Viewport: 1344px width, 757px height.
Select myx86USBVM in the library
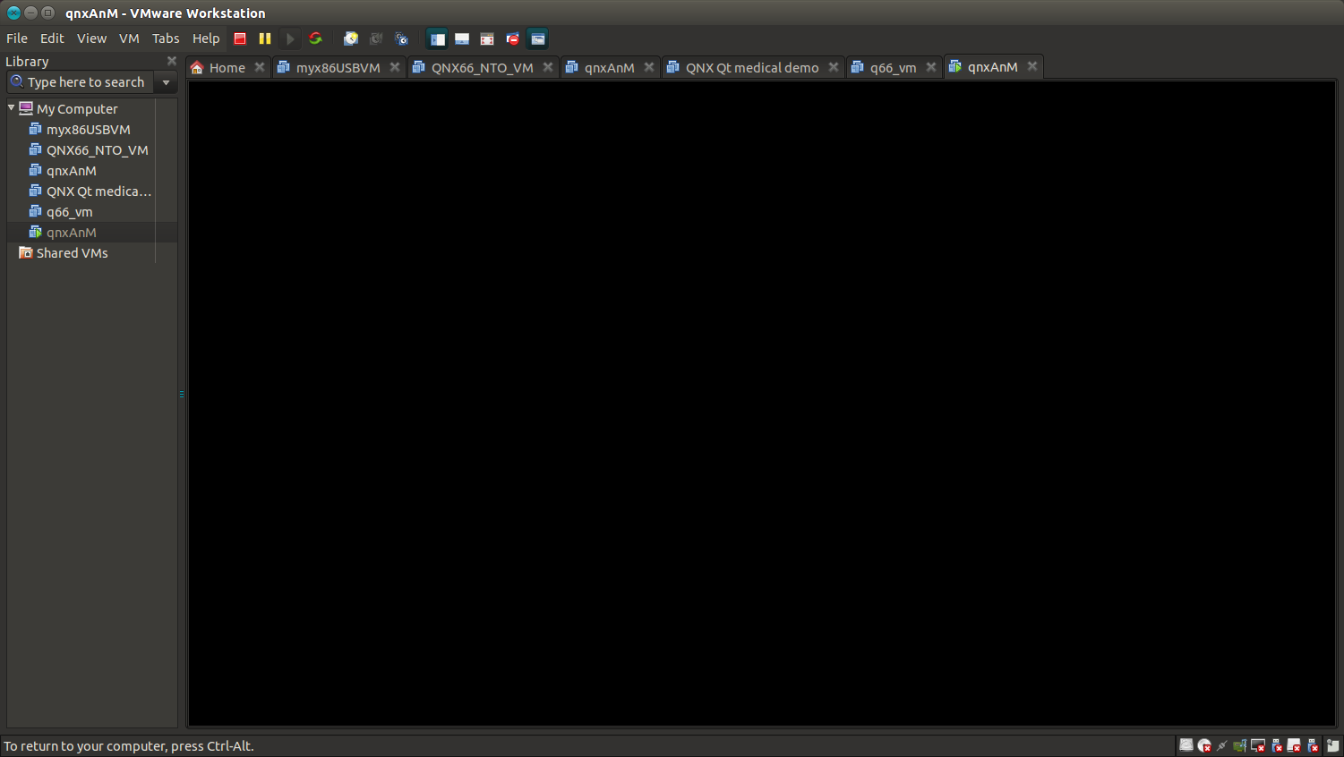click(x=88, y=130)
